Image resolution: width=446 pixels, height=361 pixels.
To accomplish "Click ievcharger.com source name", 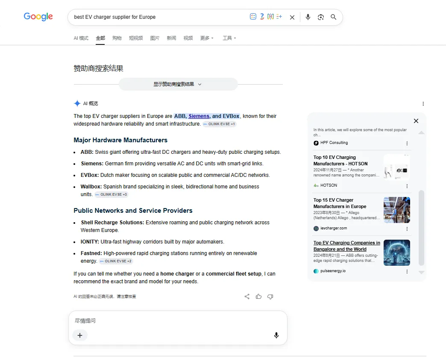I will click(334, 228).
